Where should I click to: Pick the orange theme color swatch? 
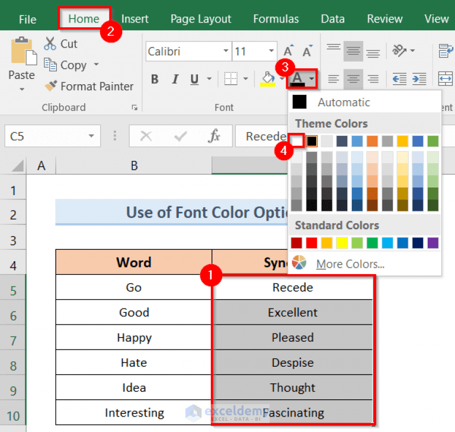(x=372, y=141)
